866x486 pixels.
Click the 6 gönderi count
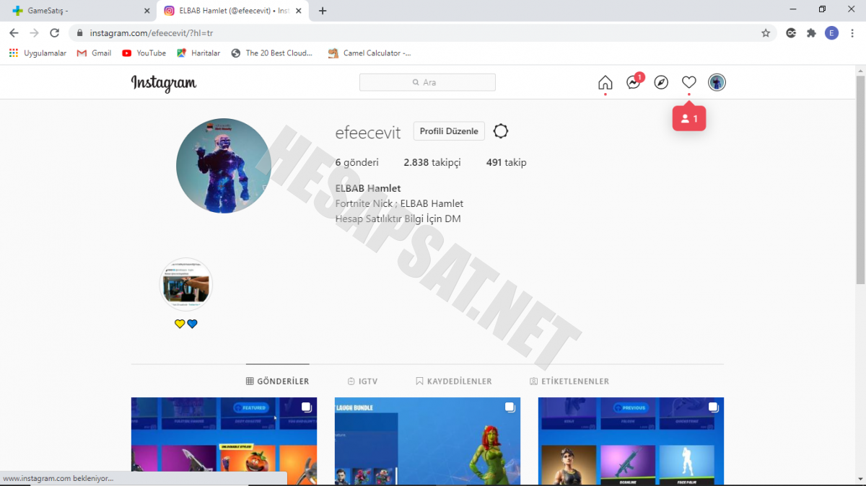[x=357, y=163]
